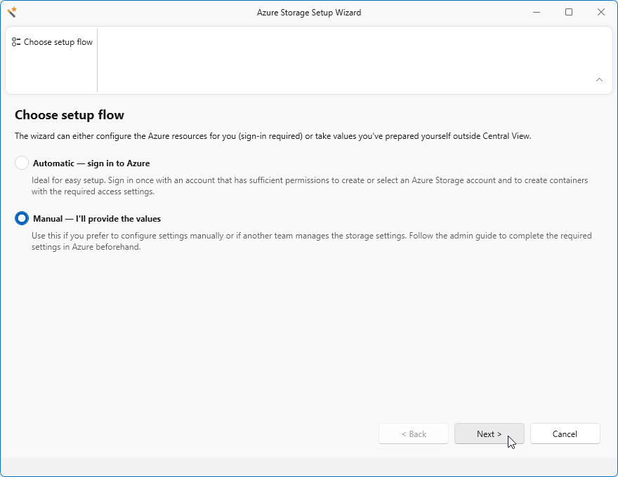Image resolution: width=618 pixels, height=477 pixels.
Task: Click the Next button
Action: click(x=489, y=434)
